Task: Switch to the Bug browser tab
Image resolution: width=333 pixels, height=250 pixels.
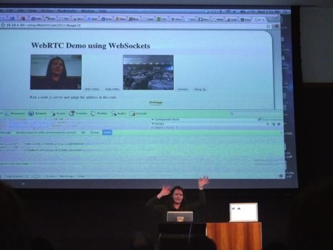Action: pyautogui.click(x=134, y=19)
